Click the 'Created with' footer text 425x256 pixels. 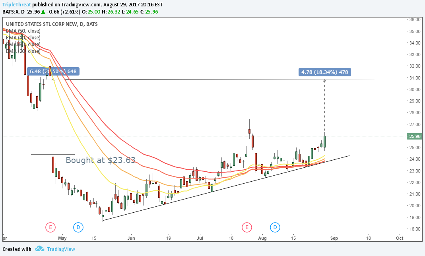(x=17, y=249)
